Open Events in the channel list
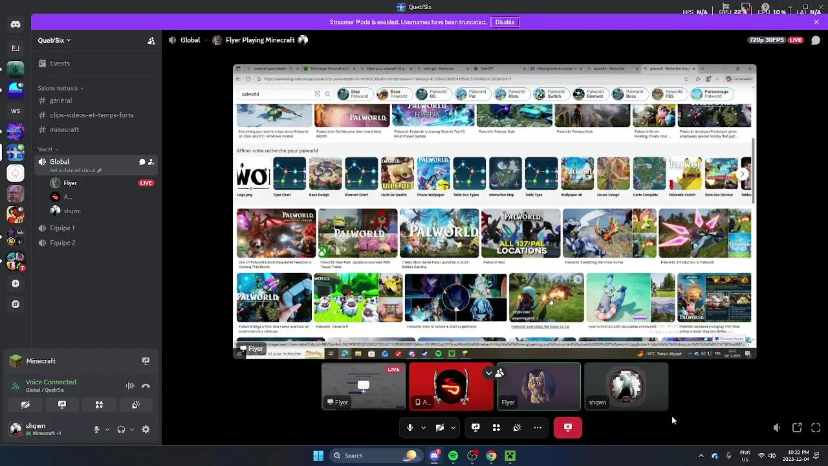This screenshot has width=828, height=466. tap(97, 63)
